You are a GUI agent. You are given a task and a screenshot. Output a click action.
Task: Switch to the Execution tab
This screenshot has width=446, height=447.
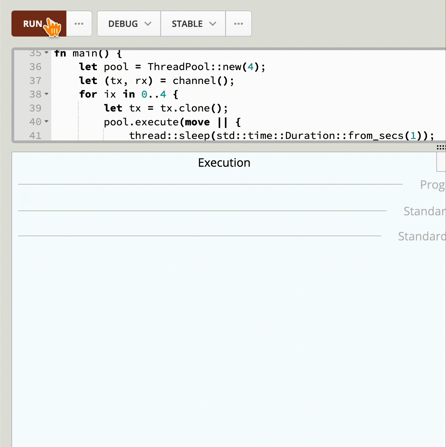[x=224, y=162]
